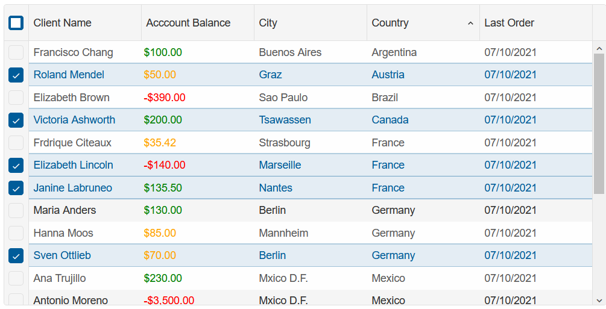Check the Francisco Chang row checkbox
This screenshot has height=309, width=606.
pyautogui.click(x=16, y=52)
